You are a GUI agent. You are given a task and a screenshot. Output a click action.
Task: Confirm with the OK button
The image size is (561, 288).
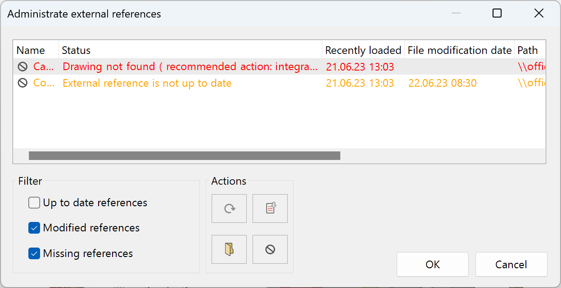(433, 265)
